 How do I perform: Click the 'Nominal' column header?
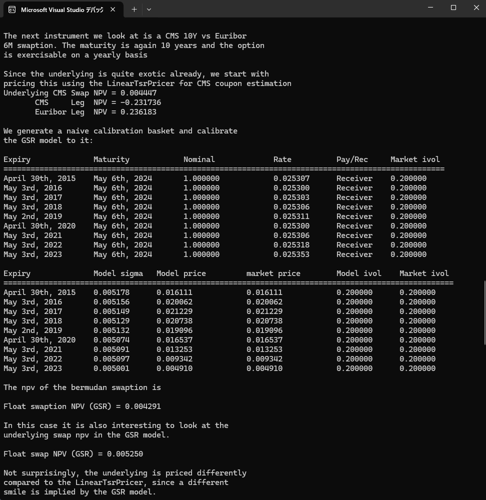pos(199,159)
